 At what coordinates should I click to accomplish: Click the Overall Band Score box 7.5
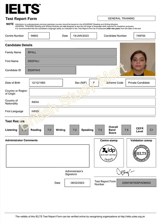[126, 130]
